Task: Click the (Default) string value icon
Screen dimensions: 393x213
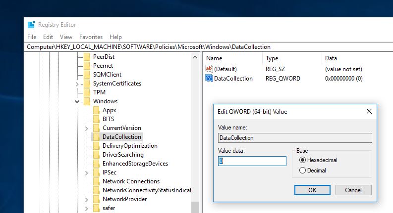Action: point(209,69)
